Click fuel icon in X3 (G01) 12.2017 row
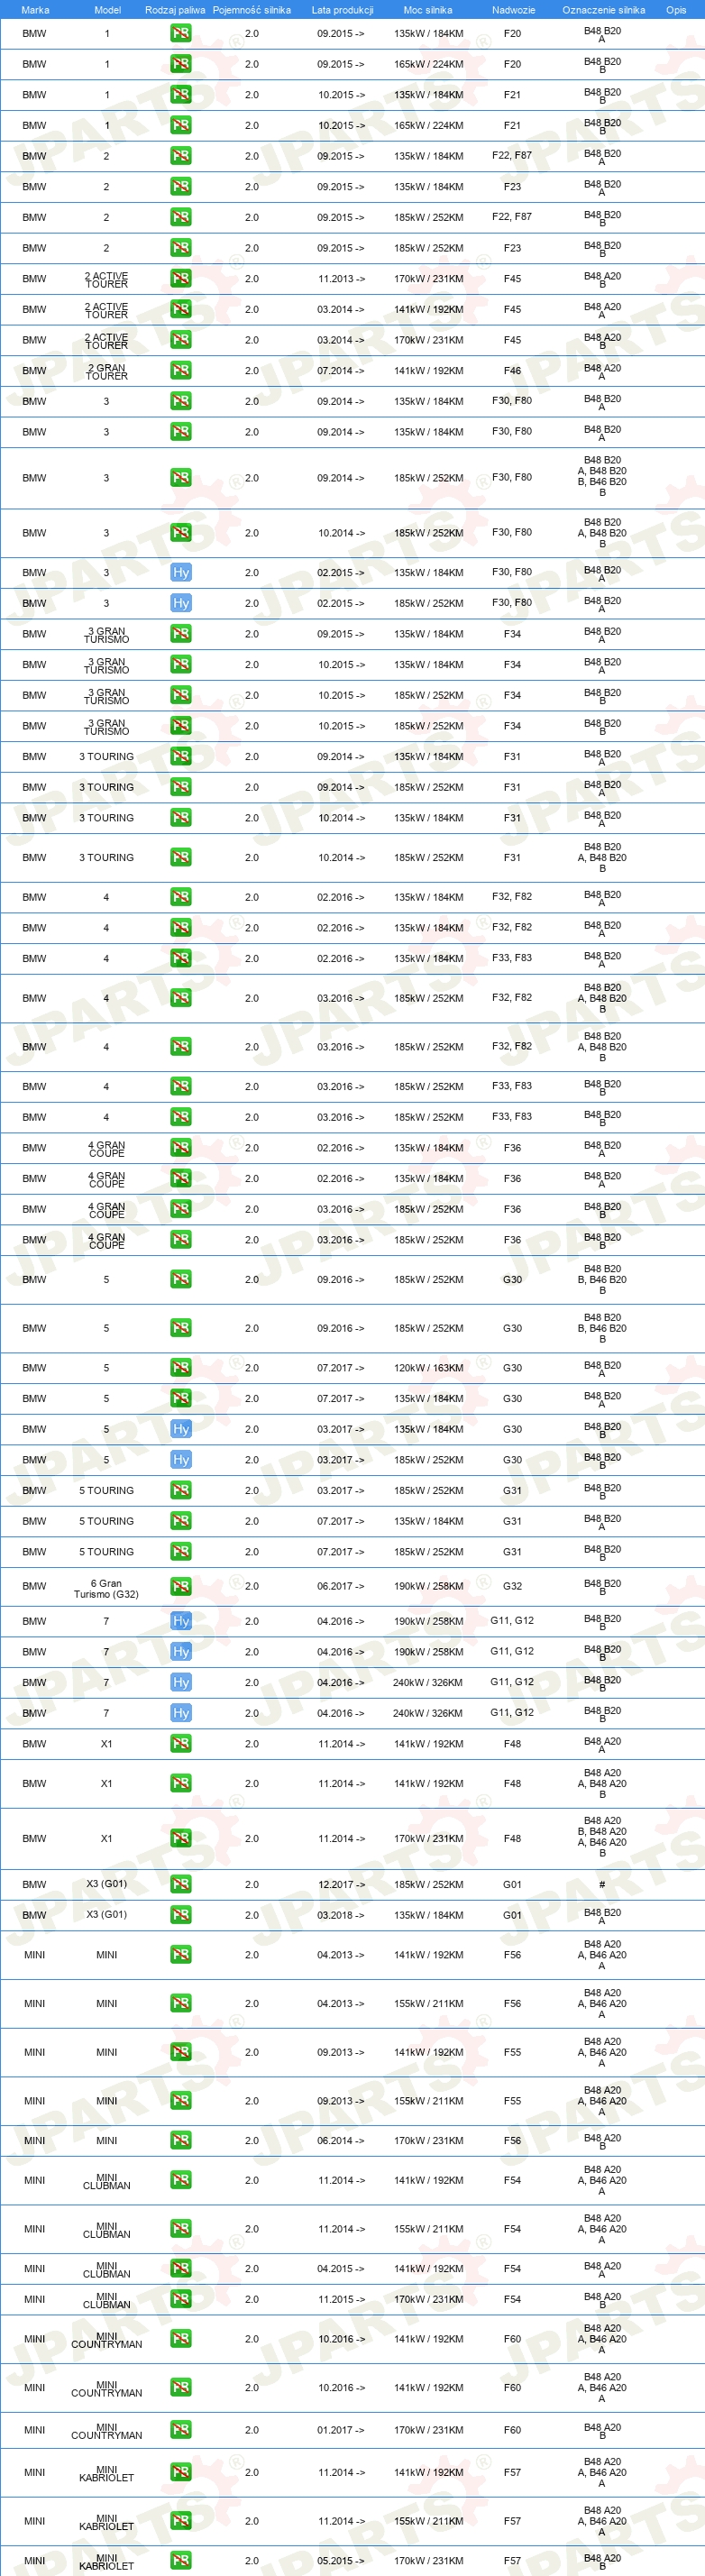 point(181,1884)
